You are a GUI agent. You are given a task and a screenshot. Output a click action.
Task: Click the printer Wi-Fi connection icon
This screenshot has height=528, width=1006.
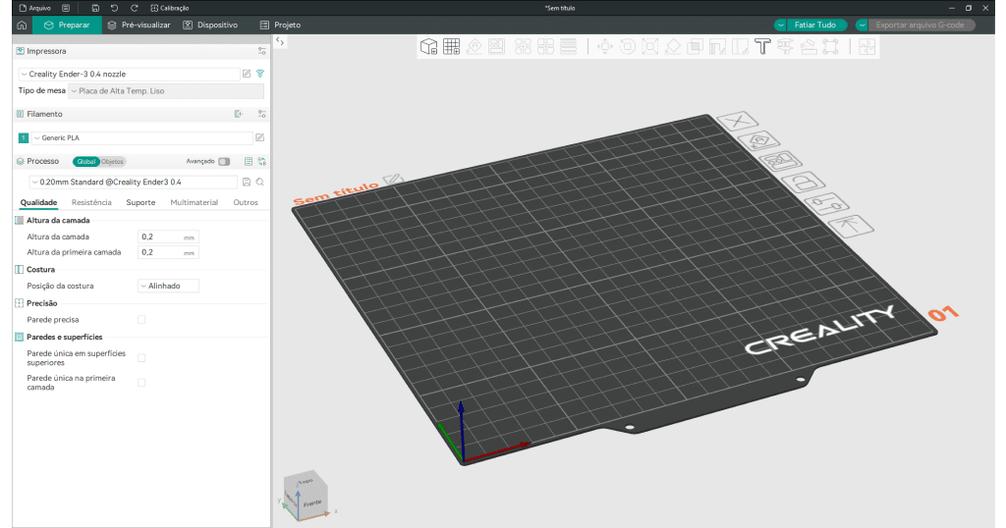(259, 74)
